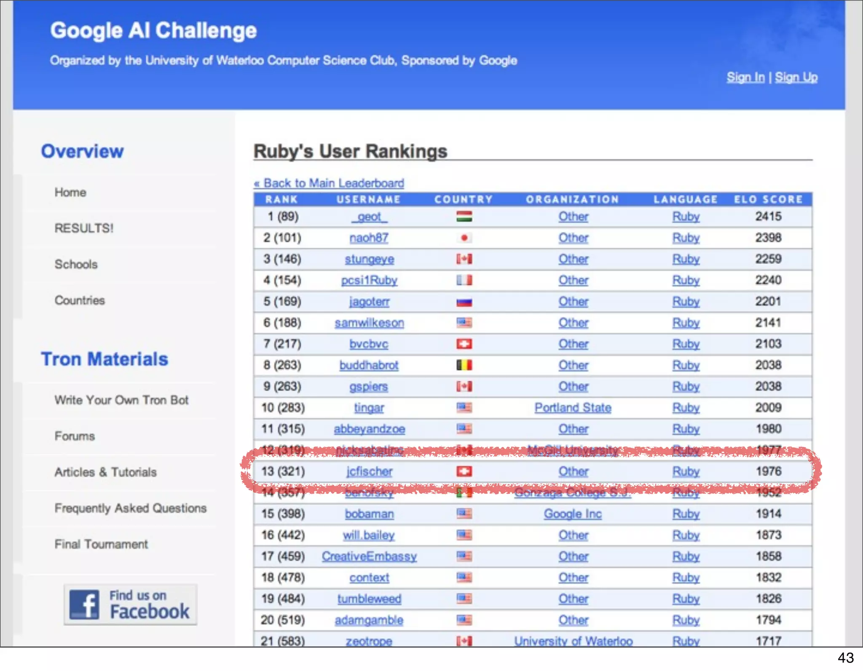The height and width of the screenshot is (671, 863).
Task: Navigate to Countries in sidebar
Action: pyautogui.click(x=80, y=301)
